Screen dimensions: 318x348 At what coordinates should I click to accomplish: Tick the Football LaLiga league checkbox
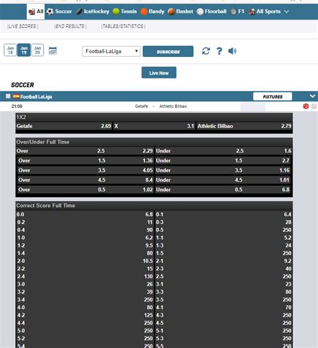[8, 97]
